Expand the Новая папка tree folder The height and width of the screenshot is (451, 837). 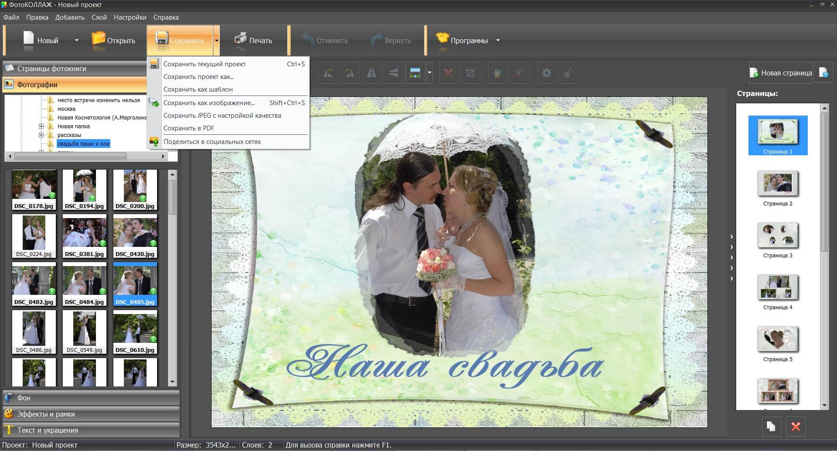tap(41, 126)
